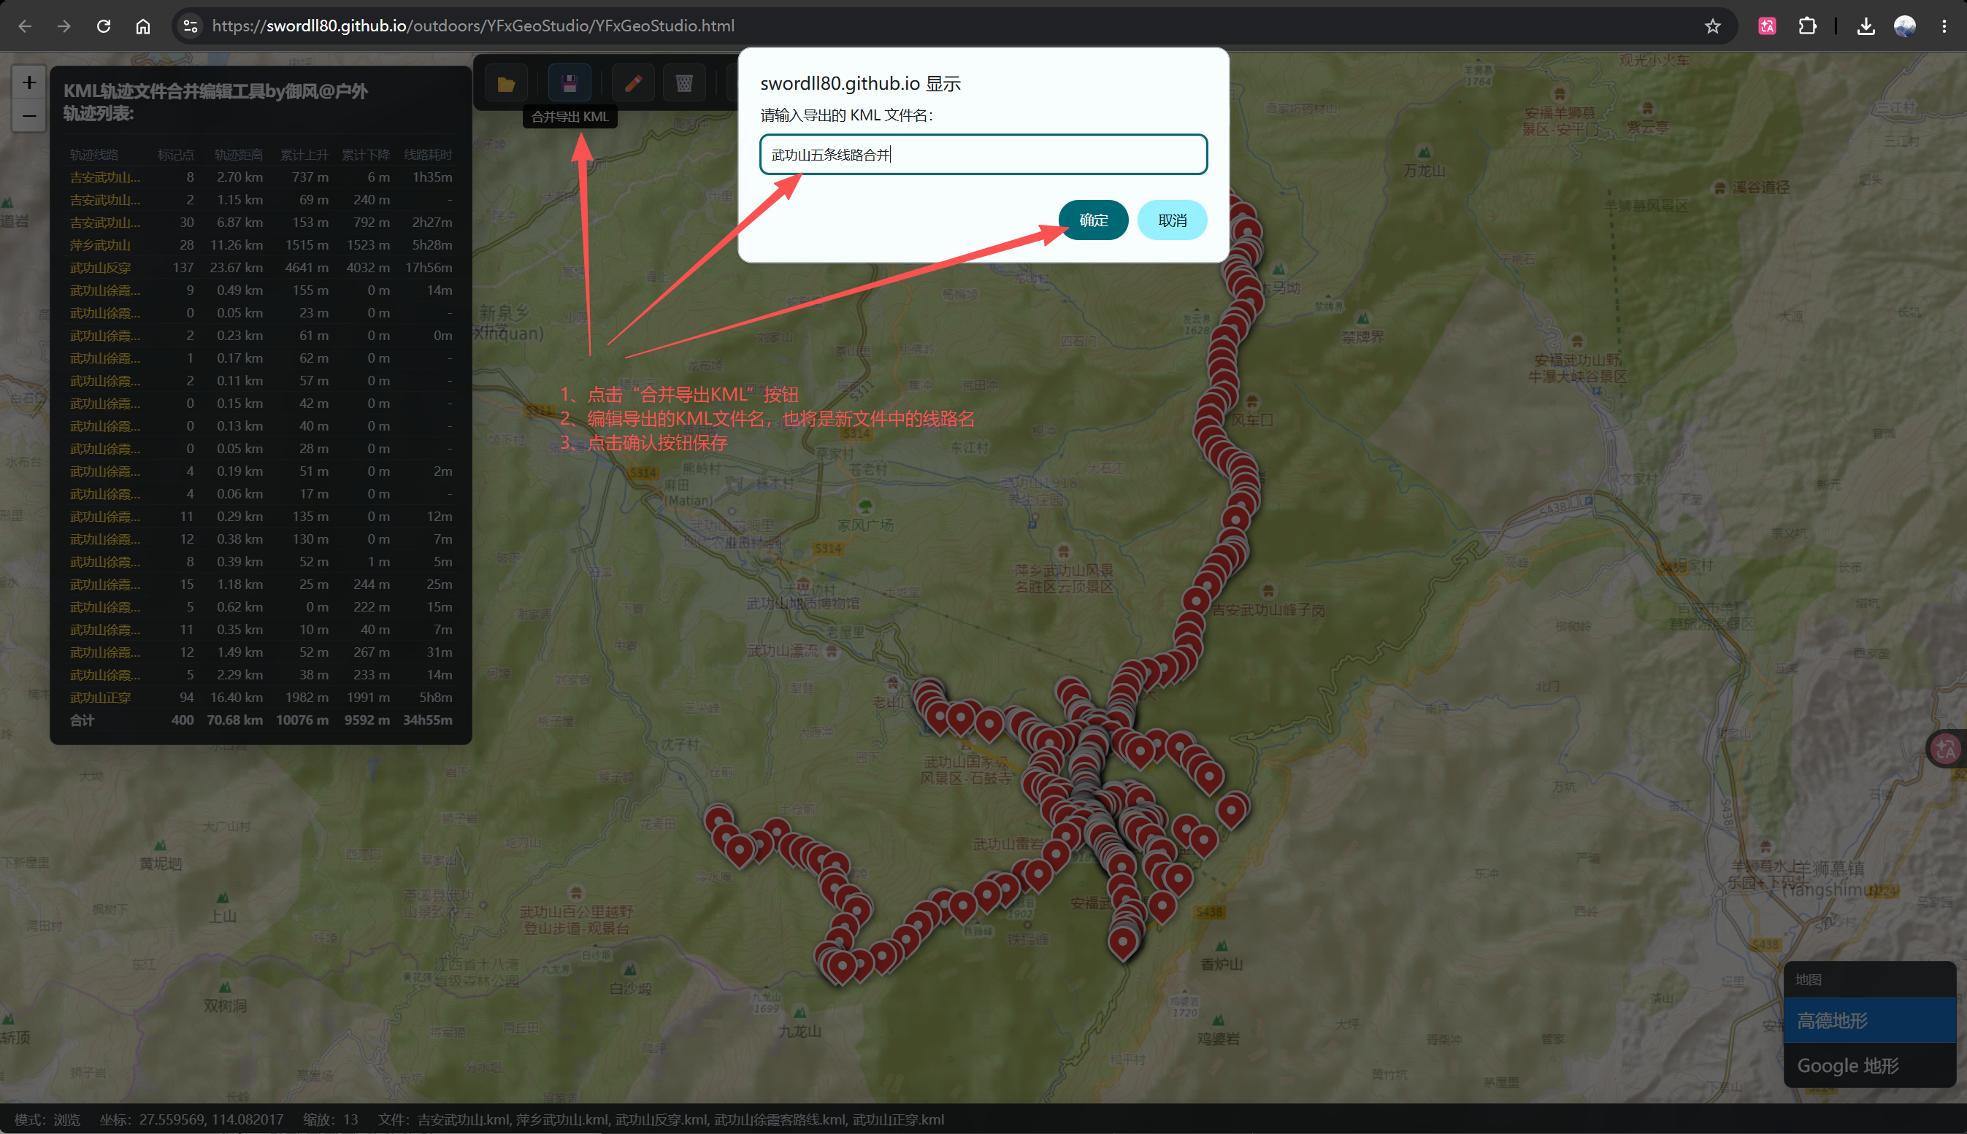Select the 武功山徐霞 row with 1.18 km

(x=261, y=584)
